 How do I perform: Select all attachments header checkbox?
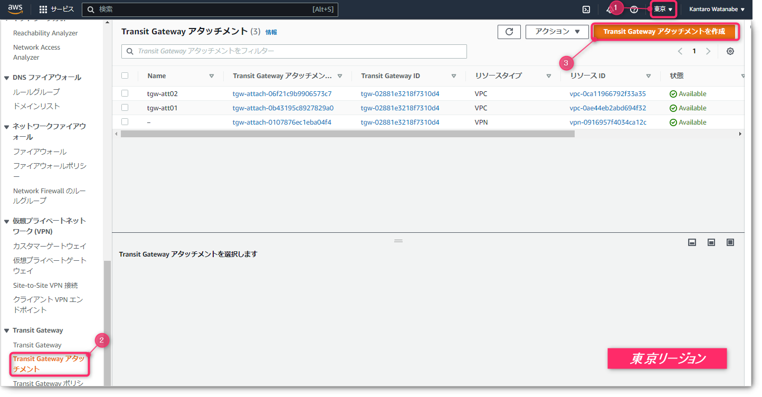click(125, 75)
